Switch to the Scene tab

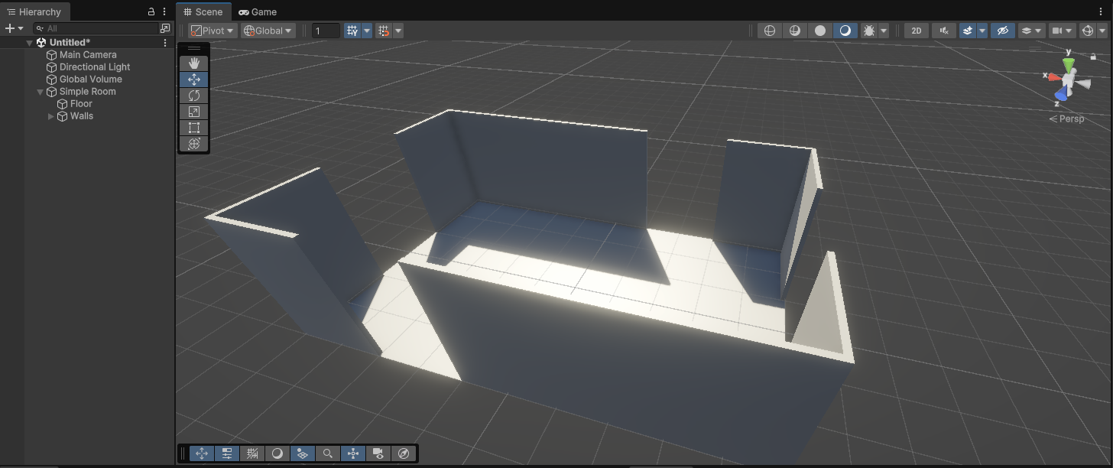(203, 11)
